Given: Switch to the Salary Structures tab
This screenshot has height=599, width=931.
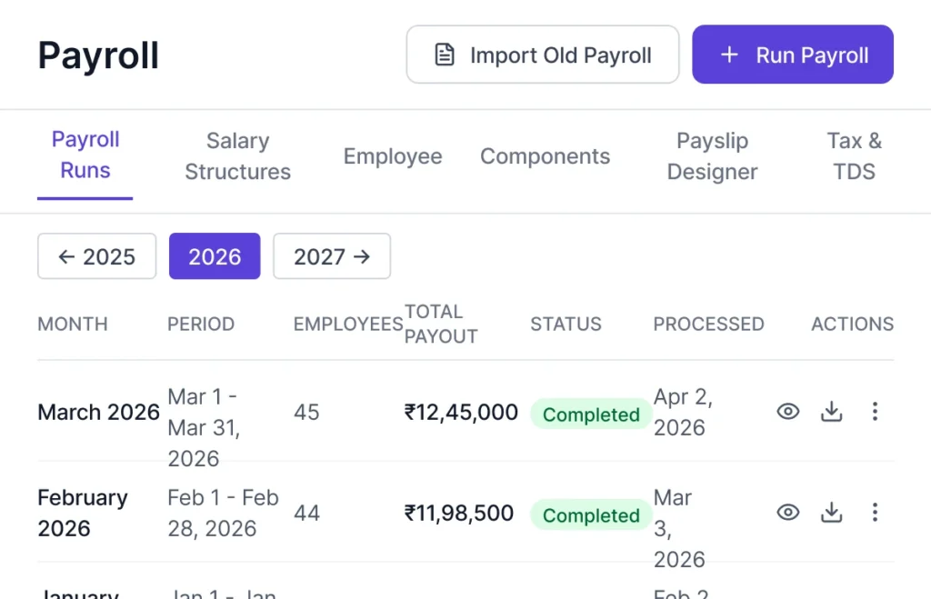Looking at the screenshot, I should click(237, 156).
